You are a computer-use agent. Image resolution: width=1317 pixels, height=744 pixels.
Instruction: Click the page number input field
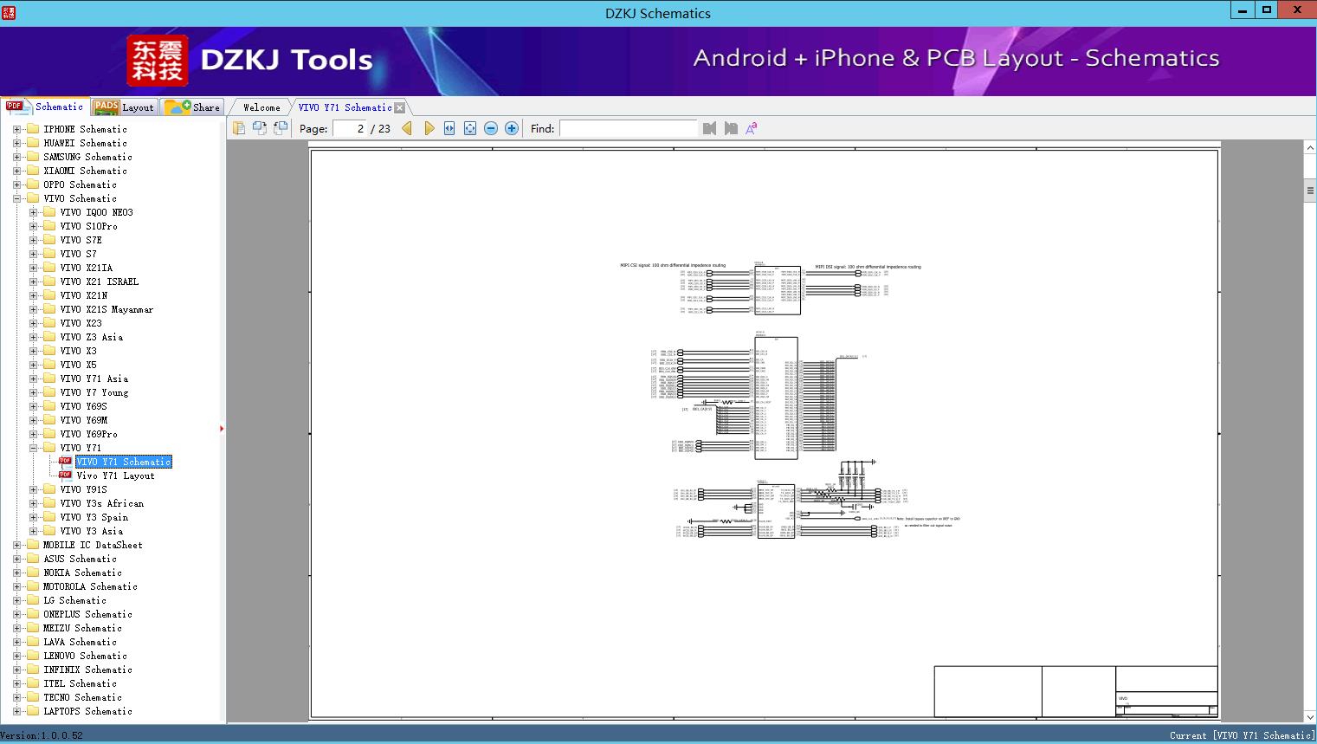click(x=350, y=128)
